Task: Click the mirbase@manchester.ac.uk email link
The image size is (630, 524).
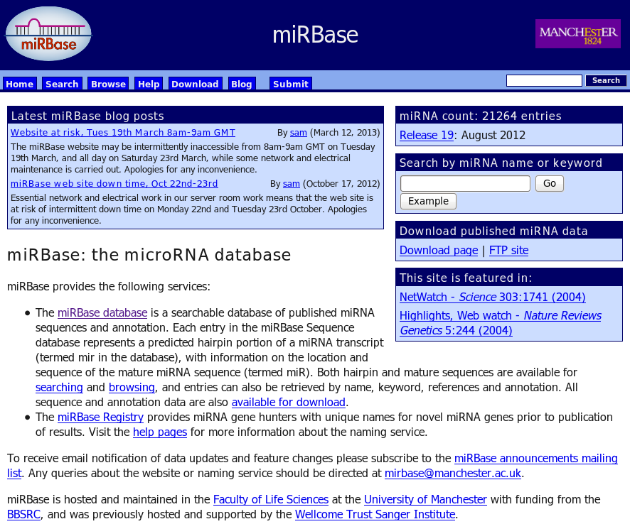Action: pyautogui.click(x=453, y=473)
